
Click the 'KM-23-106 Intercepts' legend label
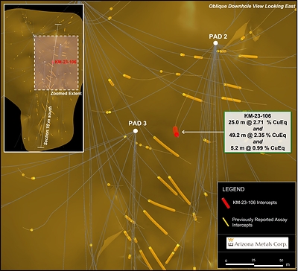point(255,203)
